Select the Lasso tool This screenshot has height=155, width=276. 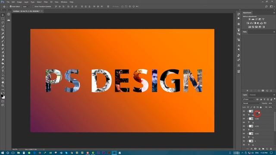[3, 22]
